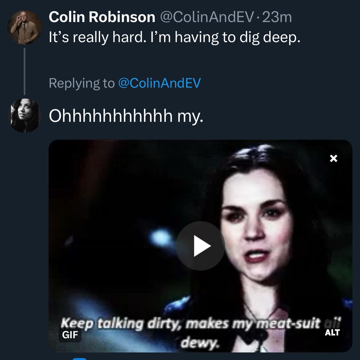Image resolution: width=360 pixels, height=360 pixels.
Task: Open the Colin Robinson display name
Action: coord(102,17)
